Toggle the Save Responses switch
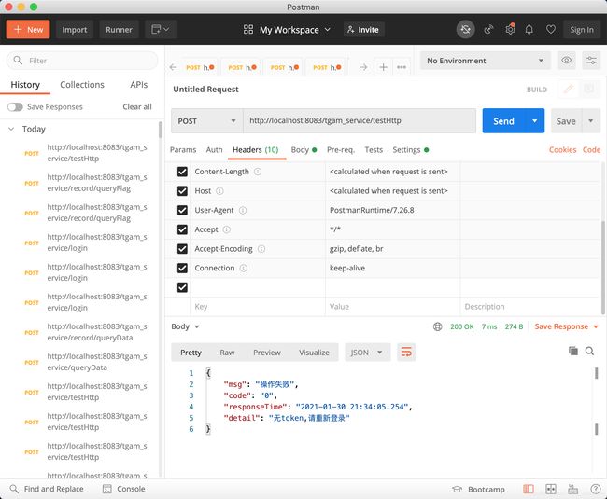This screenshot has height=499, width=607. (x=15, y=106)
